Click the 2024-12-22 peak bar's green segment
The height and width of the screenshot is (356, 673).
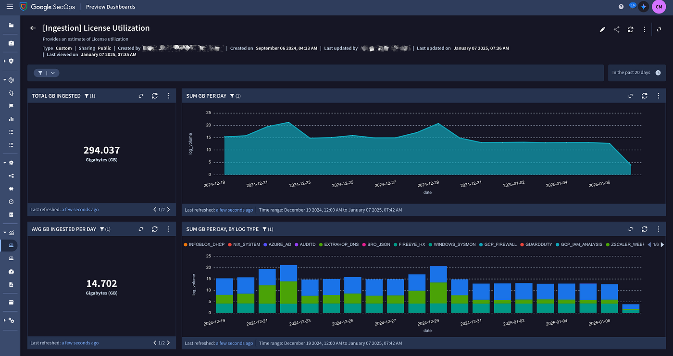coord(288,292)
